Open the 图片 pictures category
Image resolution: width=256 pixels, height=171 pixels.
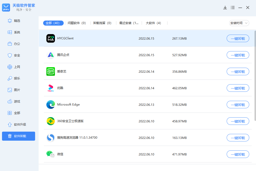14,90
